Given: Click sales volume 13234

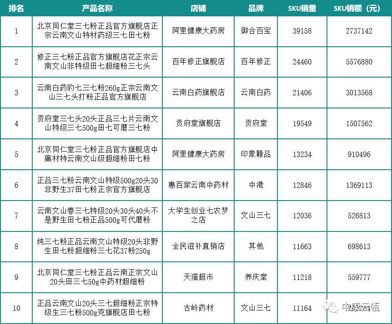Looking at the screenshot, I should (302, 154).
